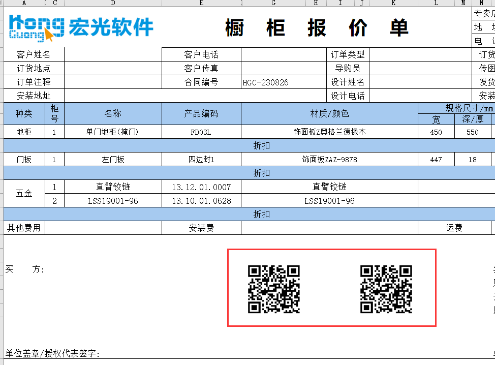Click the 导购员 label cell
Image resolution: width=495 pixels, height=365 pixels.
(x=348, y=68)
